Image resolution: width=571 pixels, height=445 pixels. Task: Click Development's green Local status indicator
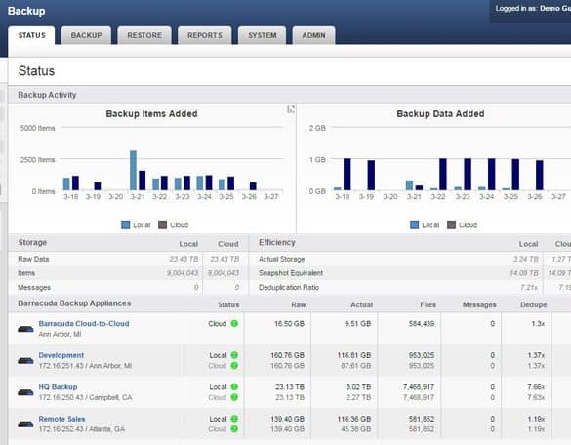234,355
